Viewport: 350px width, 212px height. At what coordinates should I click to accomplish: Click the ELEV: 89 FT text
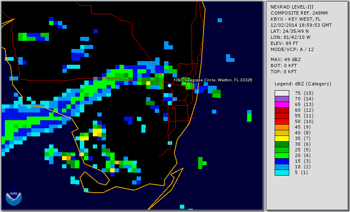point(284,43)
